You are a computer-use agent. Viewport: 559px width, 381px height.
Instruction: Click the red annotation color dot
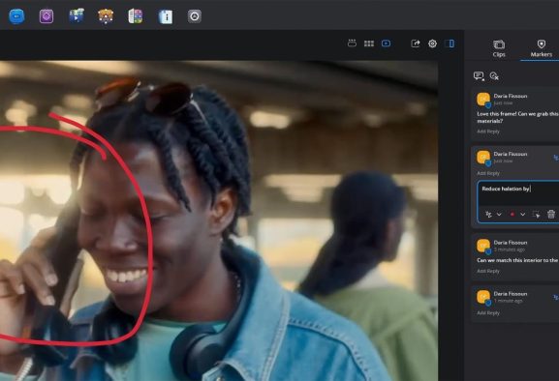[512, 214]
